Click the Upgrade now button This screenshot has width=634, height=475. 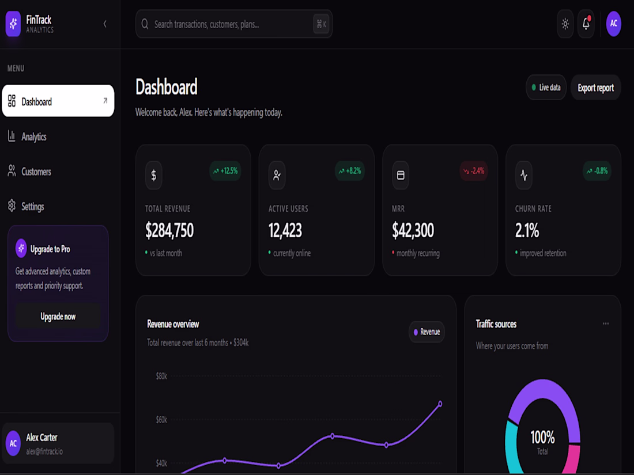[58, 316]
